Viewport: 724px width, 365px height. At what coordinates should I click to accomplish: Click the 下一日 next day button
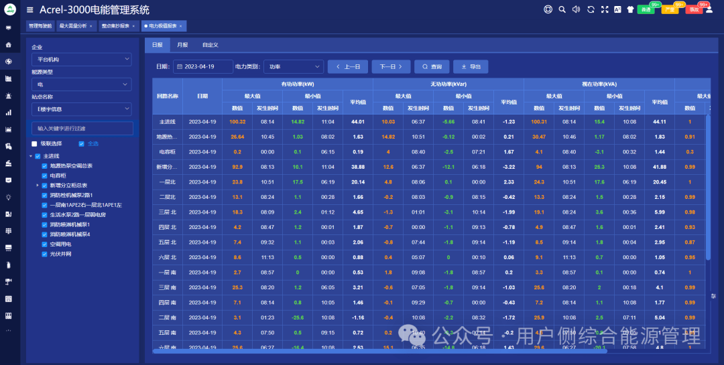(x=391, y=66)
